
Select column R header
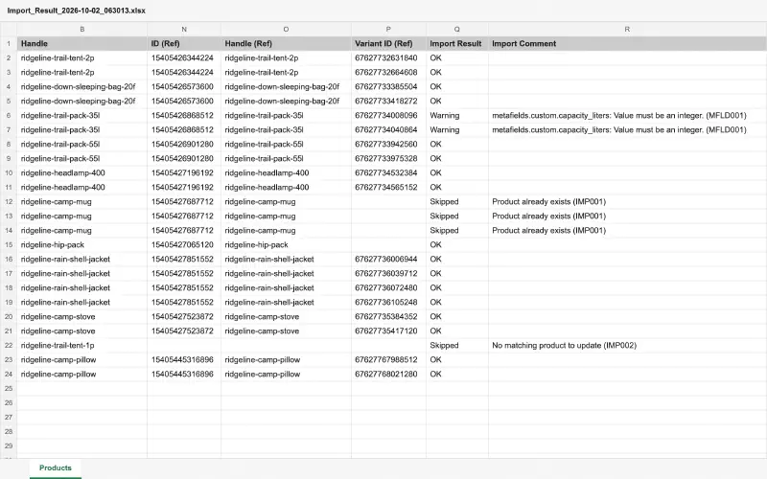tap(627, 30)
